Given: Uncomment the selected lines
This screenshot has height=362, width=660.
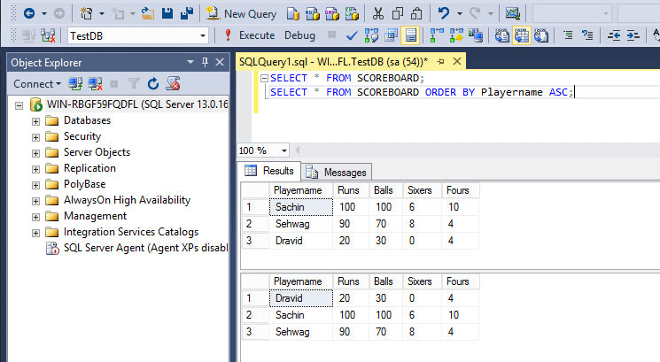Looking at the screenshot, I should [587, 35].
